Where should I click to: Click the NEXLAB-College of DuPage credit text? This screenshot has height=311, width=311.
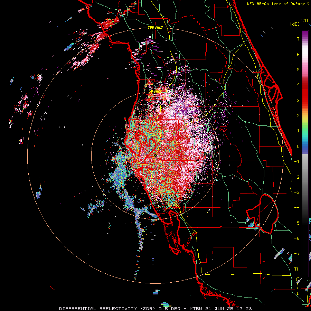(276, 4)
